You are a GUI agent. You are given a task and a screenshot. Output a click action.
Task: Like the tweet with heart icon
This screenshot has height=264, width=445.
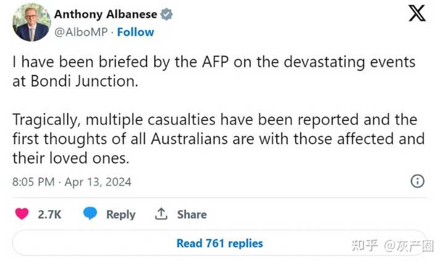click(x=22, y=214)
